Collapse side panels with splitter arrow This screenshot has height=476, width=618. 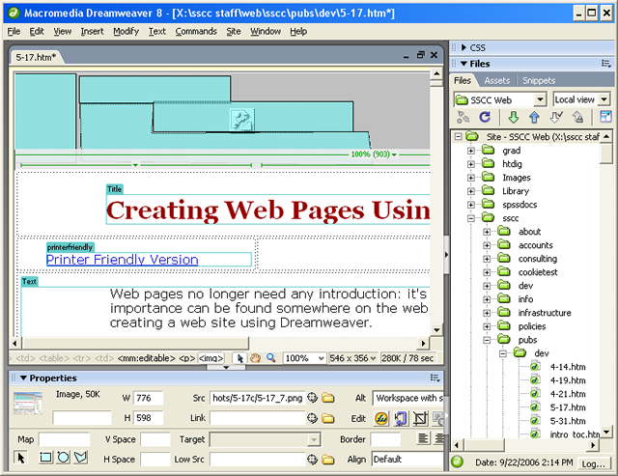click(446, 255)
